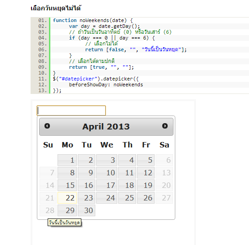Click disabled Saturday date 6
Viewport: 249px width, 245px height.
tap(164, 160)
